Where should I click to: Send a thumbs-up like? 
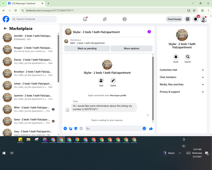point(151,128)
